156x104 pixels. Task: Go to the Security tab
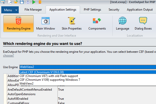[x=114, y=10]
